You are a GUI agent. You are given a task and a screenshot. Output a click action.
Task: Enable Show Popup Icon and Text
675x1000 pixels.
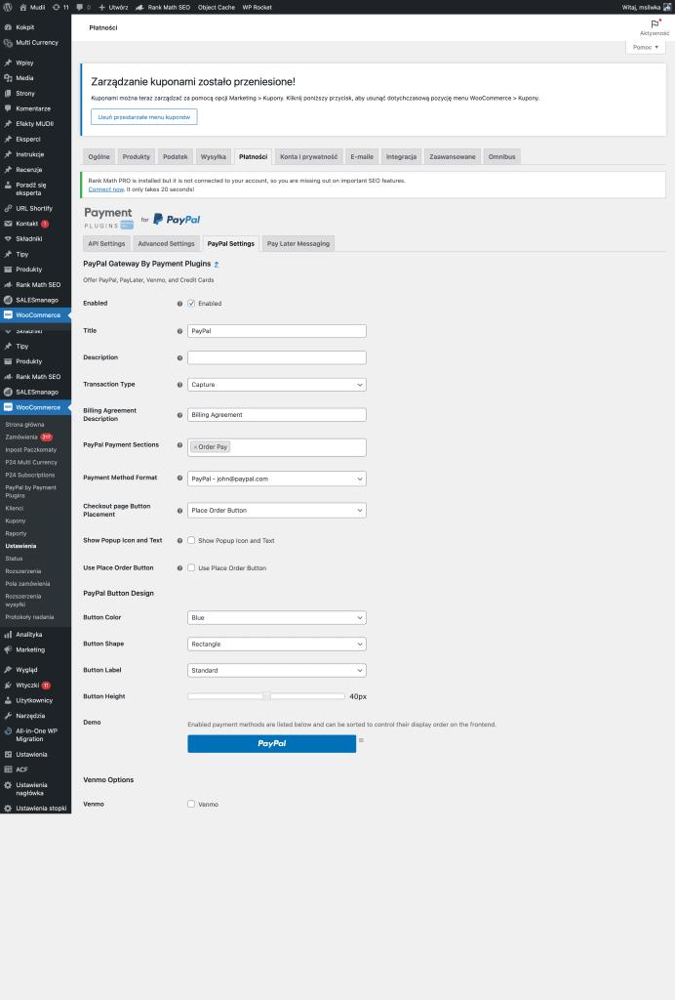(x=191, y=541)
